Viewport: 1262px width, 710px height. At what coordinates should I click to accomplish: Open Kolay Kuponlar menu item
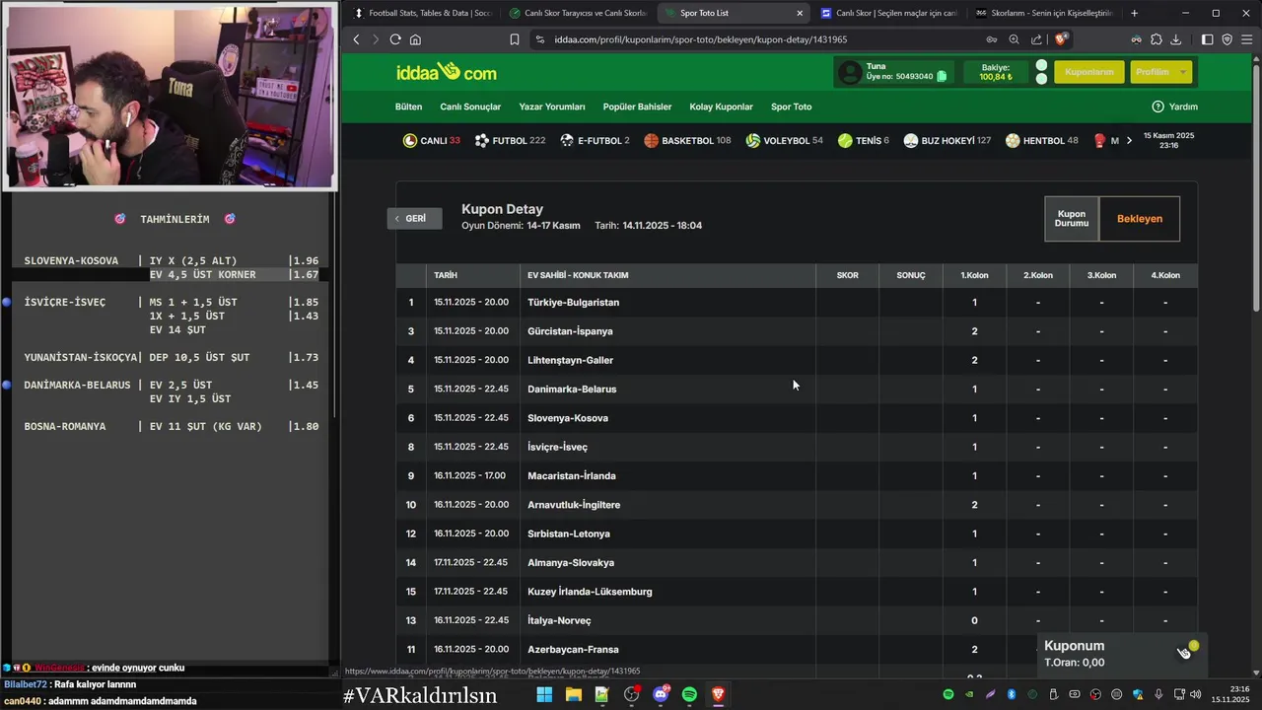(x=721, y=106)
